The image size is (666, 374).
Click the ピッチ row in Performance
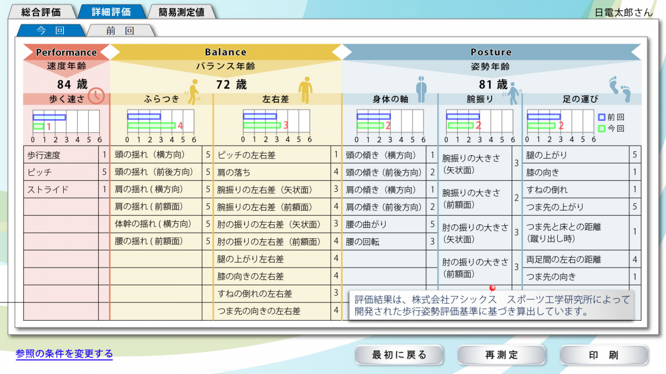click(66, 172)
